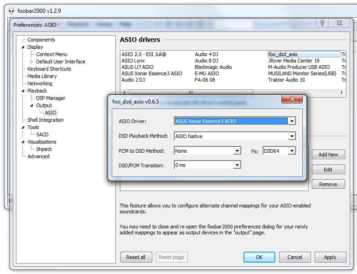The image size is (357, 274).
Task: Click the Remove button
Action: pos(328,184)
